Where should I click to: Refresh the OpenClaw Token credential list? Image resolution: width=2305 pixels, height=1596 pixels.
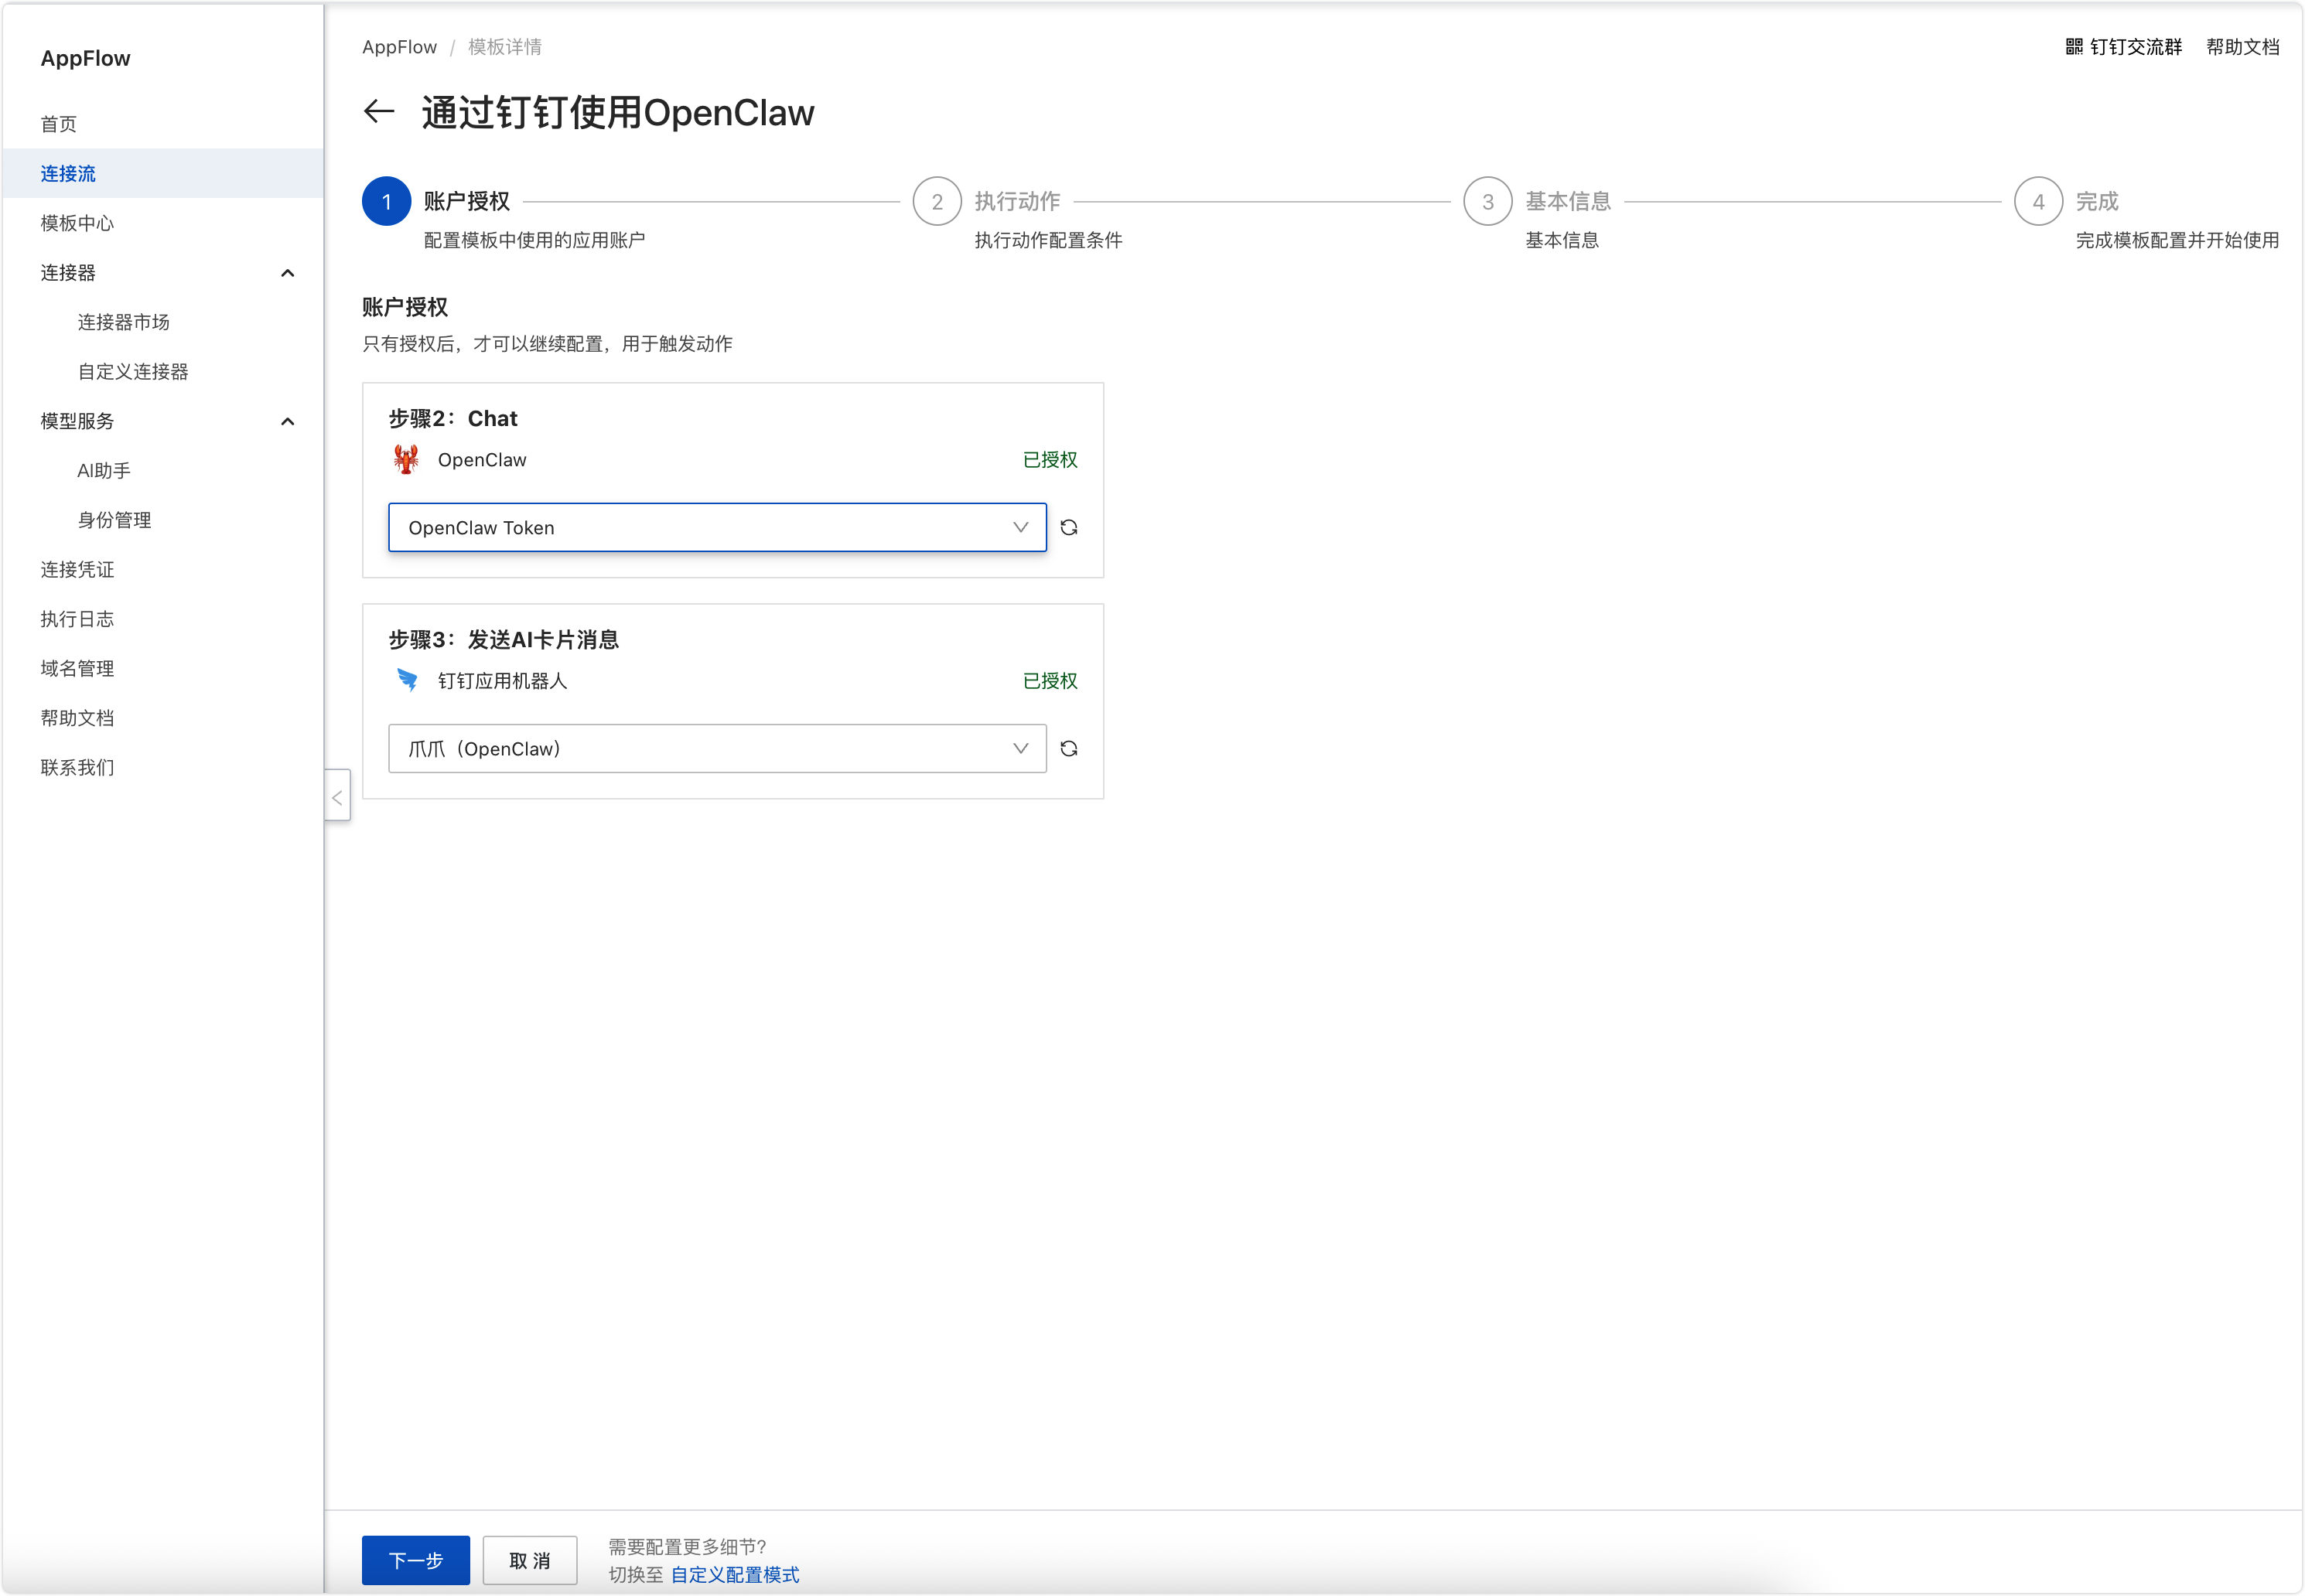pos(1069,528)
